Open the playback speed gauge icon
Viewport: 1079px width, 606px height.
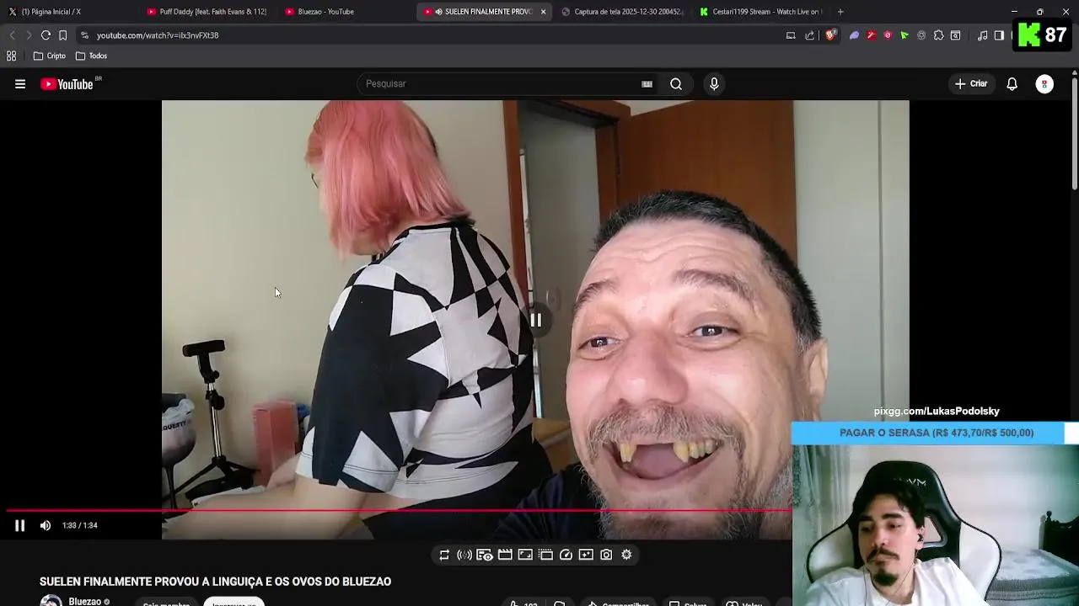tap(566, 555)
